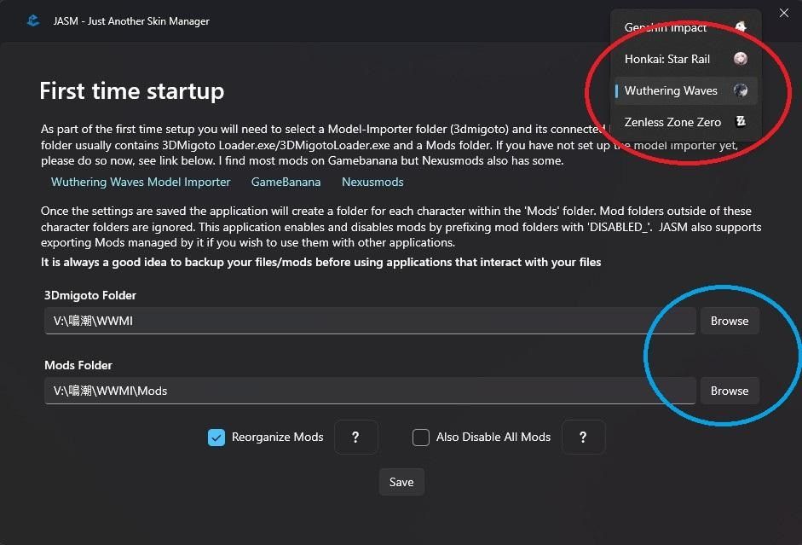Click the Wuthering Waves game icon
Image resolution: width=802 pixels, height=545 pixels.
point(741,90)
